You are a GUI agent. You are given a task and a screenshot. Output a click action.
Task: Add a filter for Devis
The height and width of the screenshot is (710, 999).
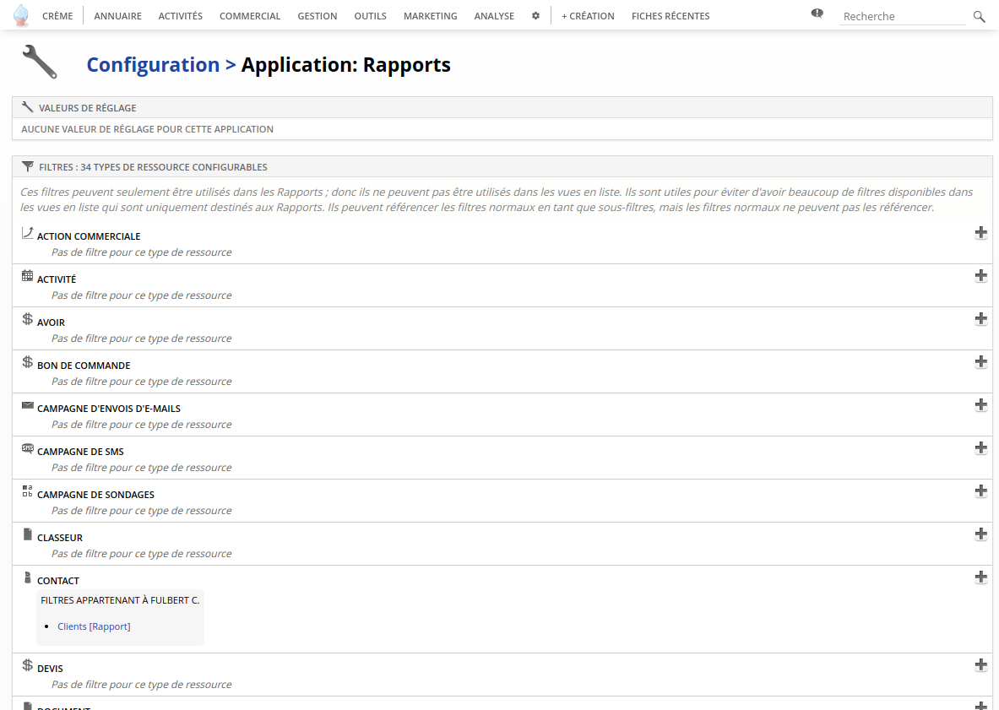981,664
